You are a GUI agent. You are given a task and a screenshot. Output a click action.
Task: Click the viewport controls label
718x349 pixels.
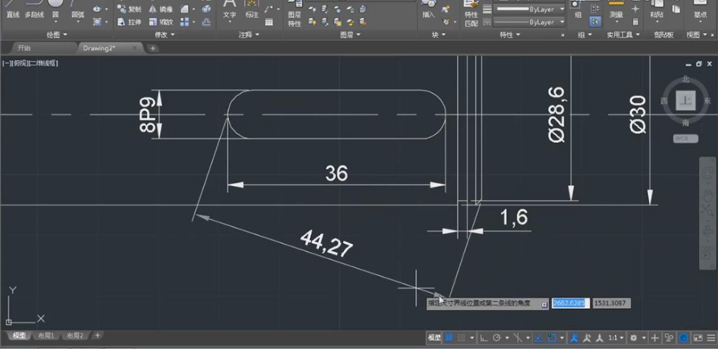point(31,63)
